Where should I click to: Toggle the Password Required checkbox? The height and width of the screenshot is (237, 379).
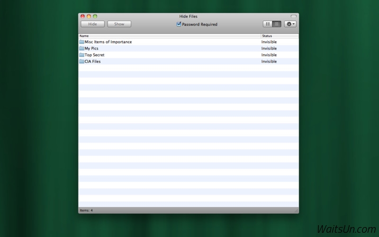pyautogui.click(x=179, y=24)
